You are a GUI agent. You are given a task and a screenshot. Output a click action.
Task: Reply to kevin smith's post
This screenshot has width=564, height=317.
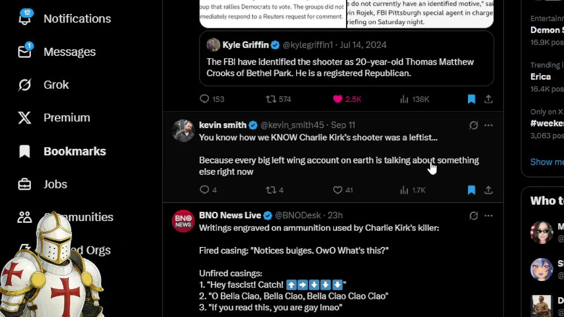204,190
